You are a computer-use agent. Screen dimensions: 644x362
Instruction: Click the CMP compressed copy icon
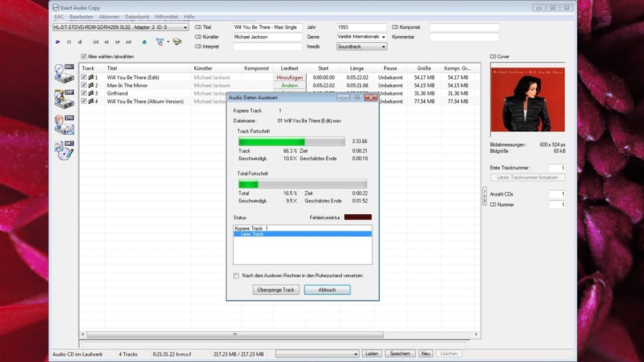(x=64, y=99)
